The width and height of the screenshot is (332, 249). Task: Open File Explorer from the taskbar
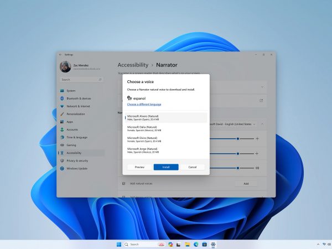pyautogui.click(x=188, y=245)
